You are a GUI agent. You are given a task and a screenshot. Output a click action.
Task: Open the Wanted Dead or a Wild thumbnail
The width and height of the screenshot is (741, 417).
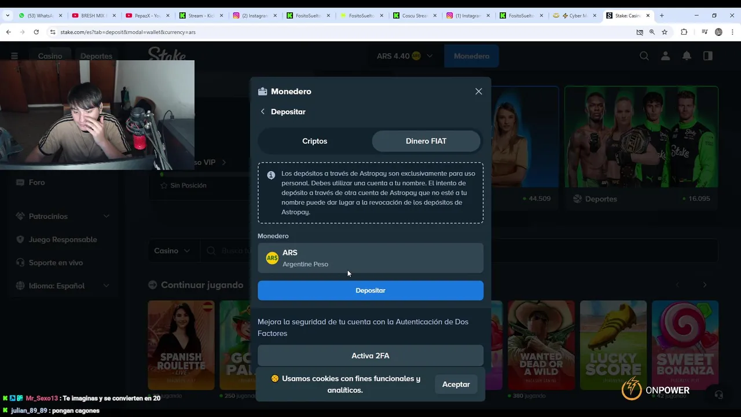point(541,345)
